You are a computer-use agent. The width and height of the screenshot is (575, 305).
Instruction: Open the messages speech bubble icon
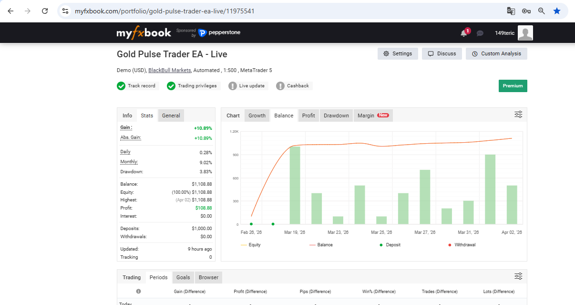480,33
